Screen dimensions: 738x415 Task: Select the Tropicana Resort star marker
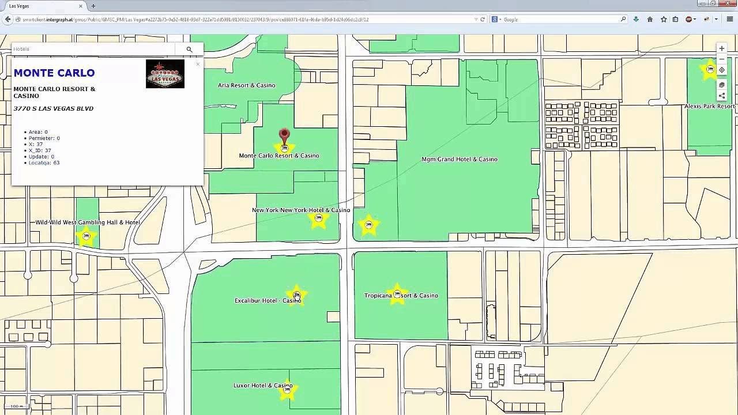(397, 295)
